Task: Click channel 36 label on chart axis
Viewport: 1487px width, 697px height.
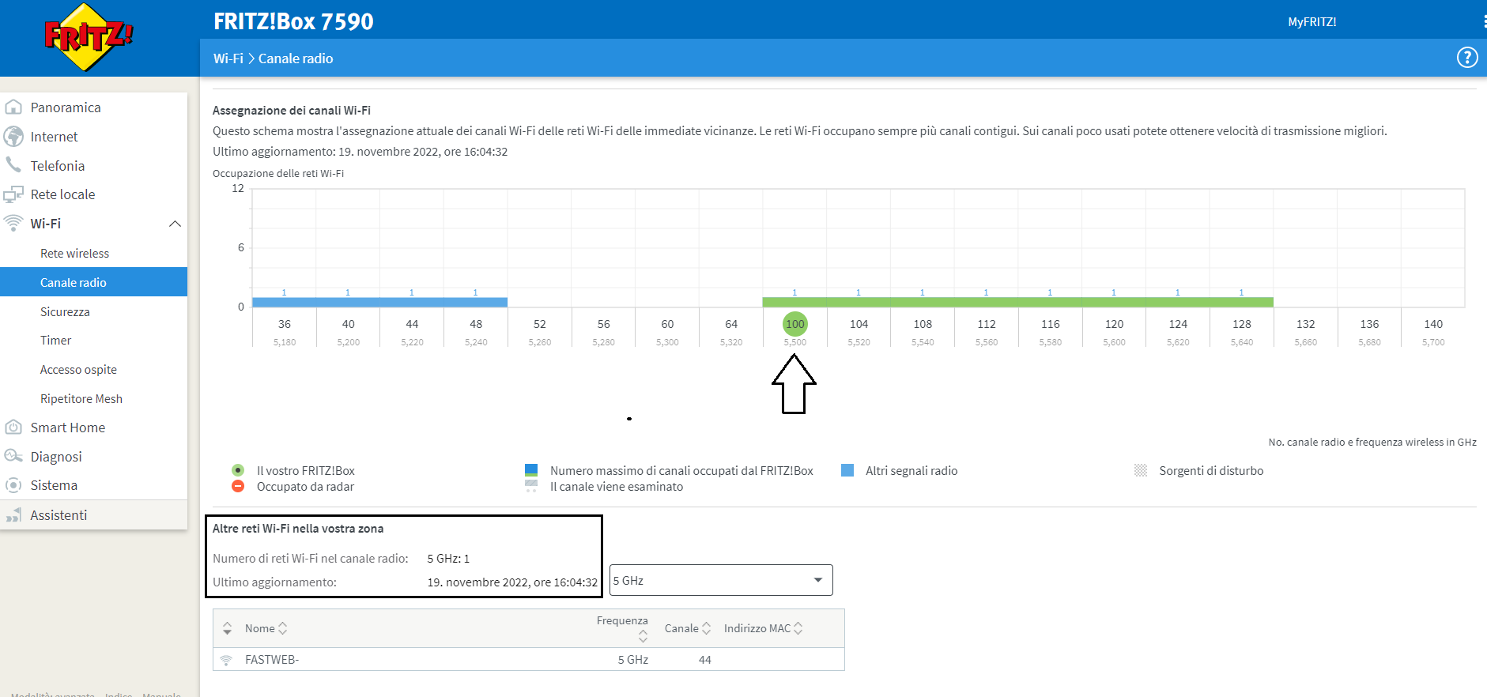Action: (x=285, y=324)
